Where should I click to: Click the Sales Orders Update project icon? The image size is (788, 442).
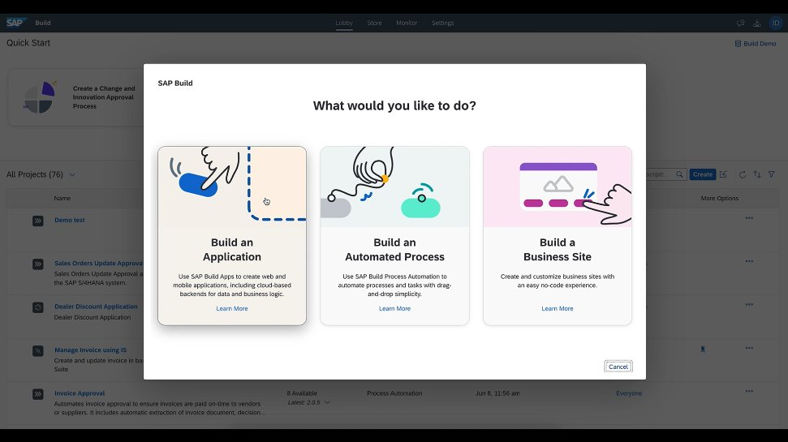pyautogui.click(x=37, y=264)
